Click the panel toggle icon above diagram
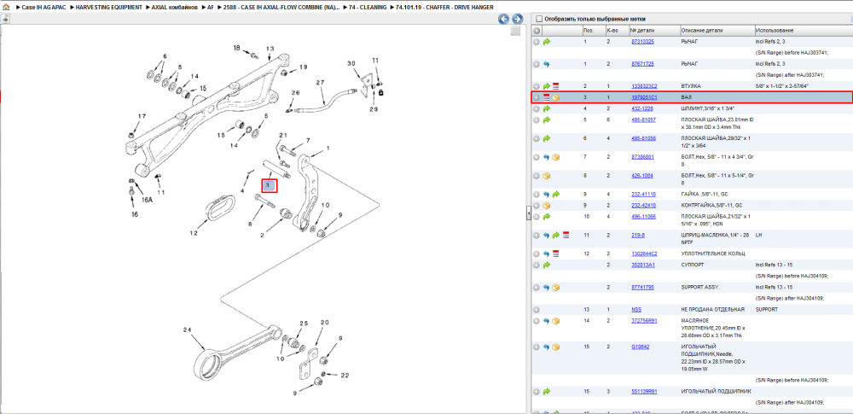This screenshot has width=853, height=414. coord(5,19)
